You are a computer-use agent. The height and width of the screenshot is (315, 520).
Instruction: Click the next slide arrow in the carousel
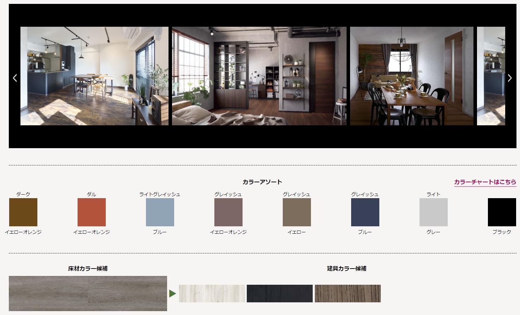[509, 78]
